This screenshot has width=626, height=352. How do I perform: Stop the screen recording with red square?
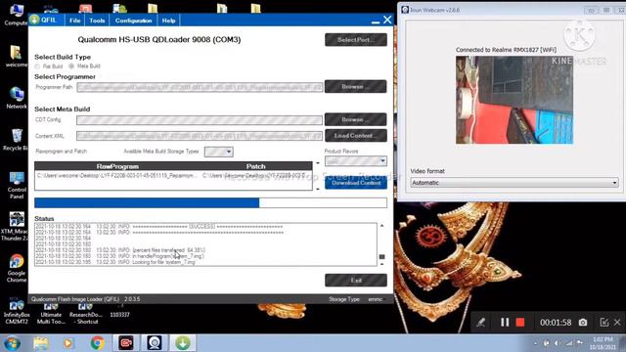(x=519, y=322)
